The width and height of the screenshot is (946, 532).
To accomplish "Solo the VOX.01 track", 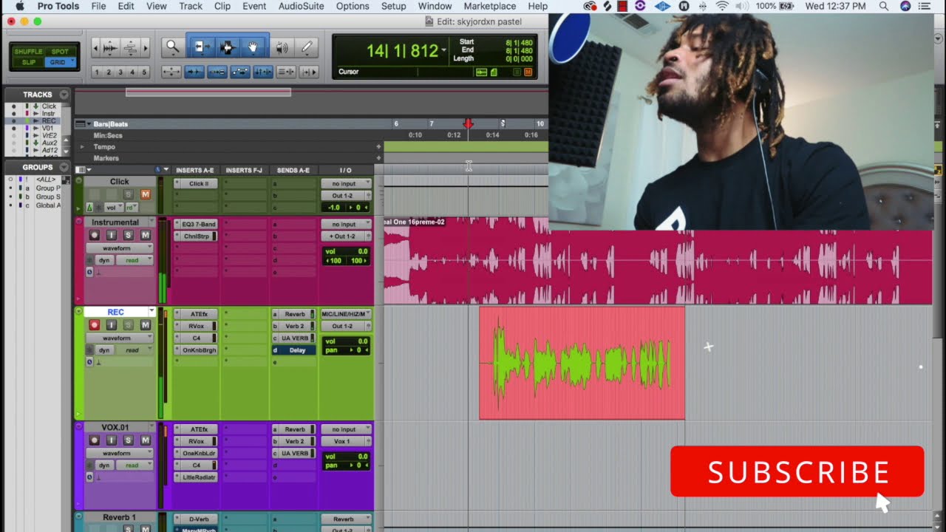I will [128, 440].
